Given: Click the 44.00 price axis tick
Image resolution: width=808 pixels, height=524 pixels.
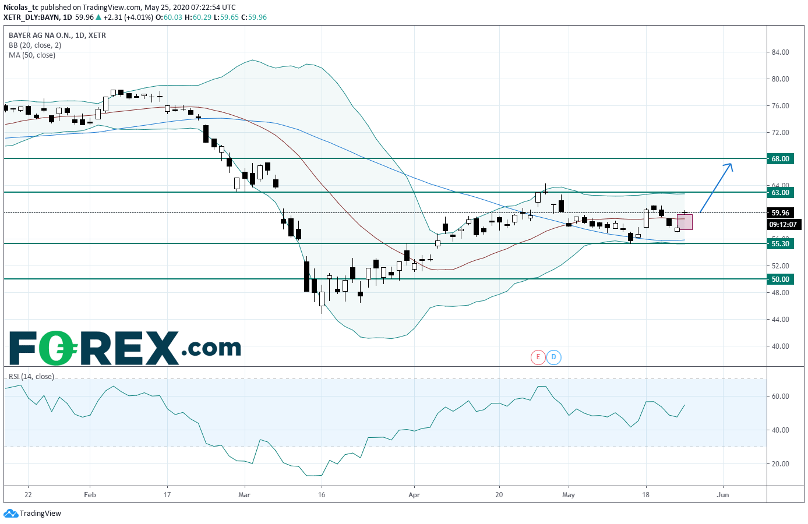Looking at the screenshot, I should [x=780, y=320].
